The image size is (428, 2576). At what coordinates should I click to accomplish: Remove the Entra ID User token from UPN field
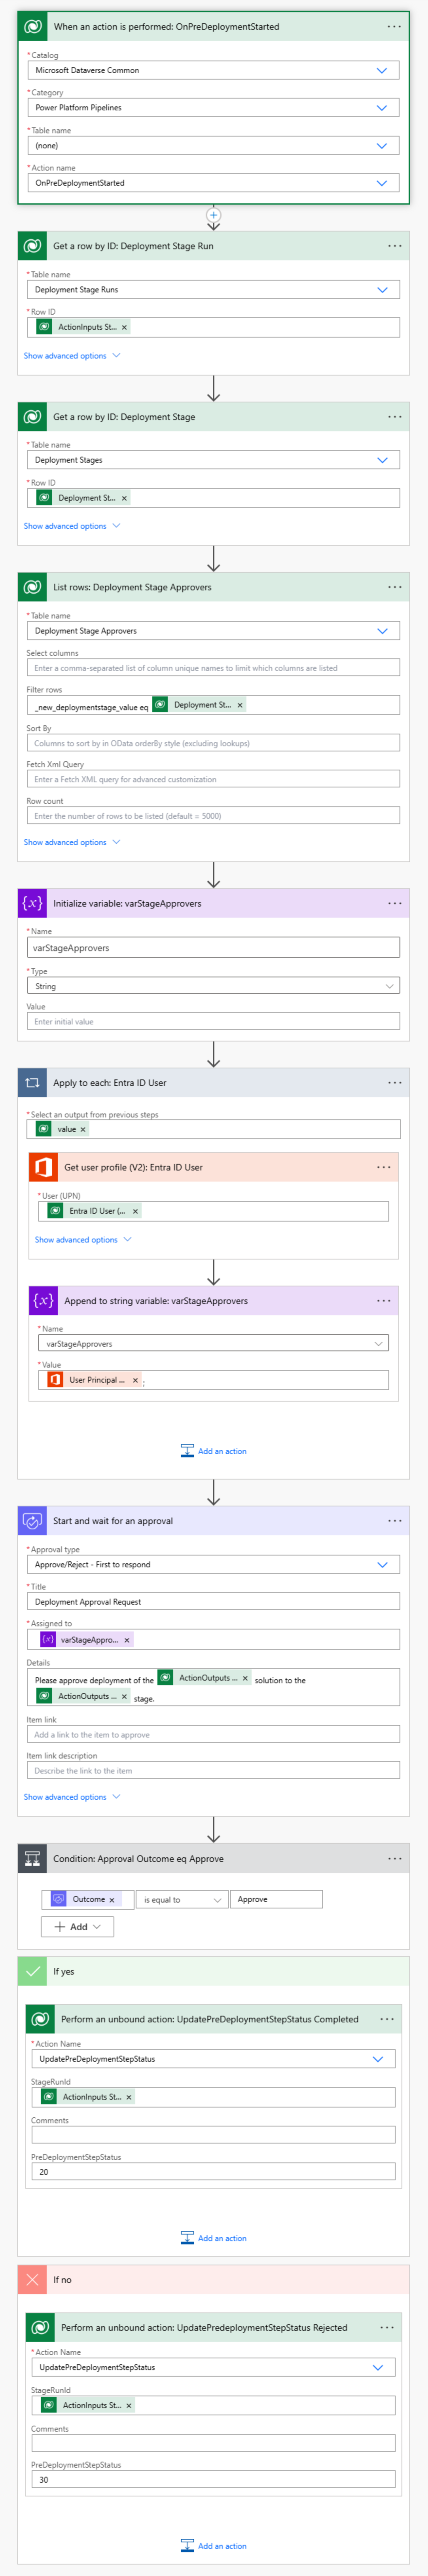(135, 1211)
